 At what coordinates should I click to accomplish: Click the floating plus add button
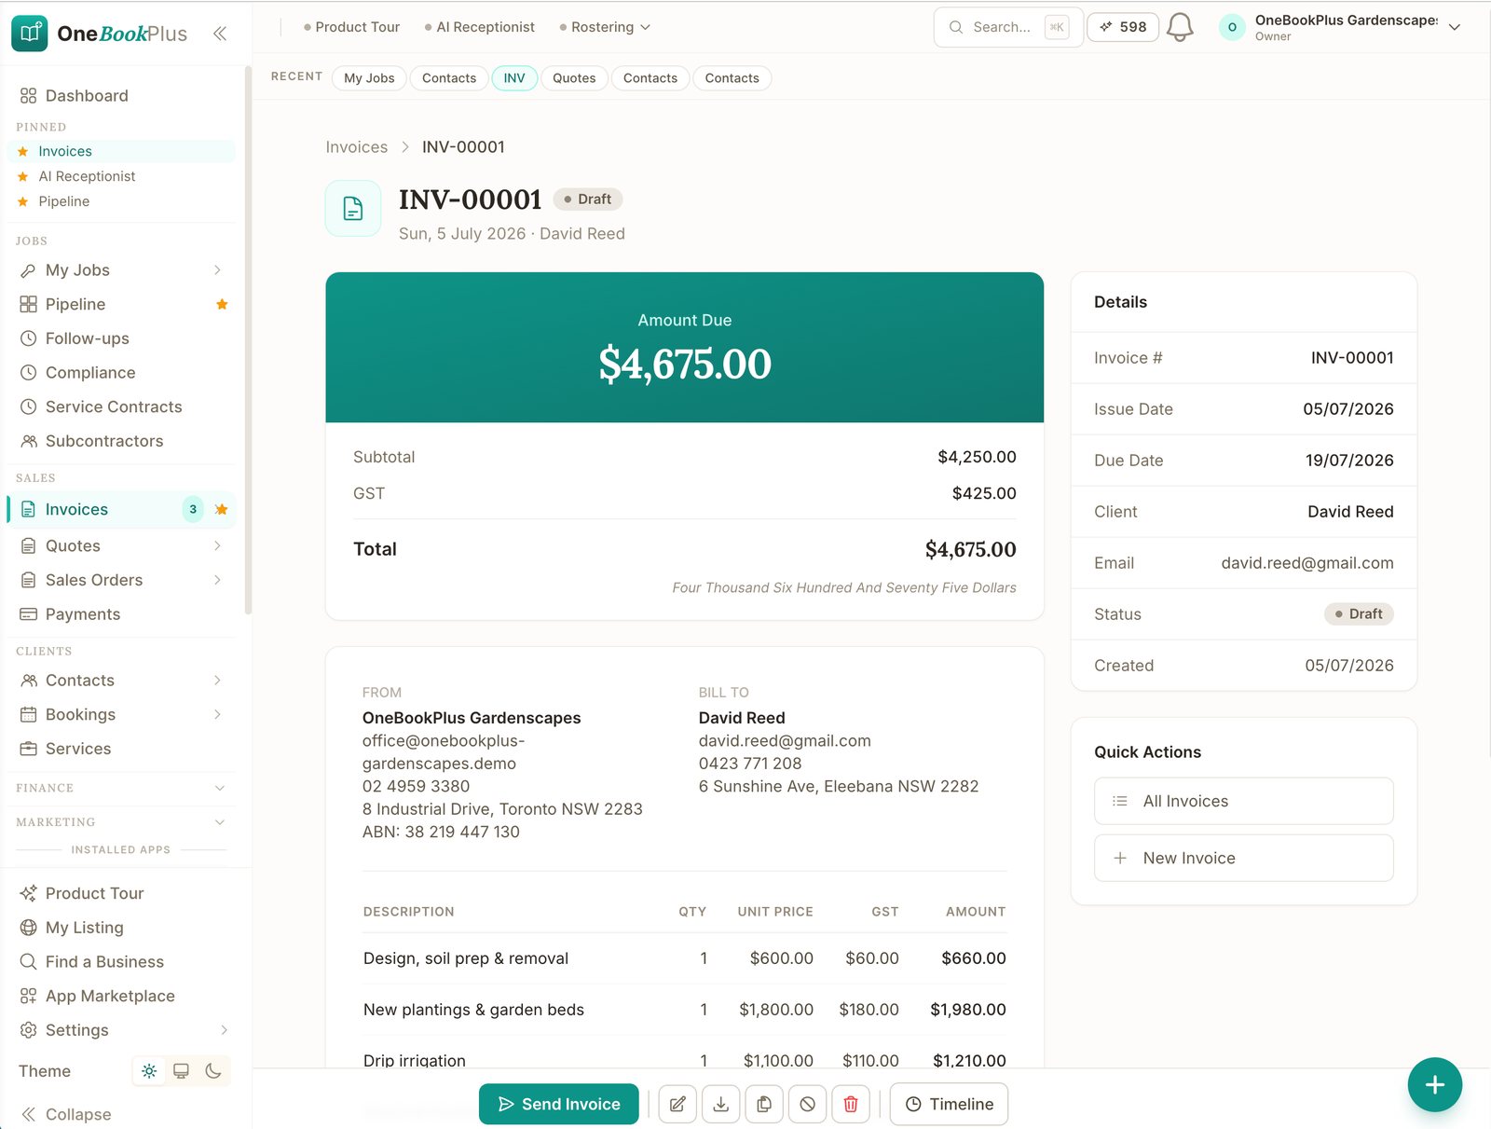(1434, 1084)
